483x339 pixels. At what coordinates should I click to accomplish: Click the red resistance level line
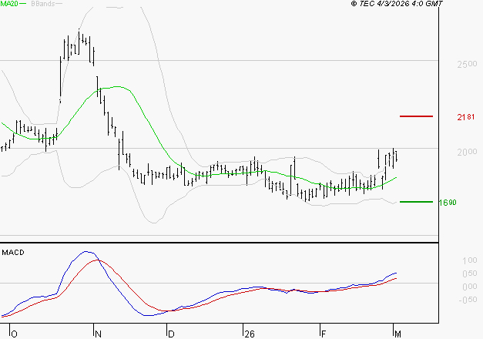(x=416, y=116)
